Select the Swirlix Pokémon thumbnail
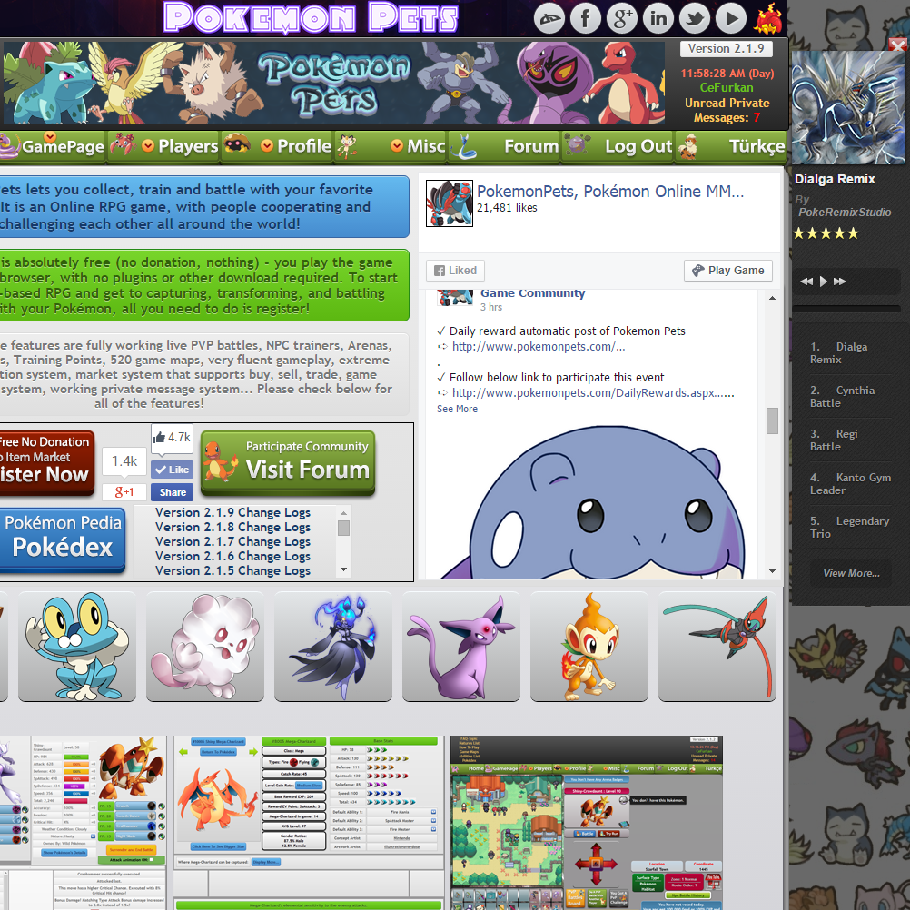The image size is (910, 910). (205, 647)
